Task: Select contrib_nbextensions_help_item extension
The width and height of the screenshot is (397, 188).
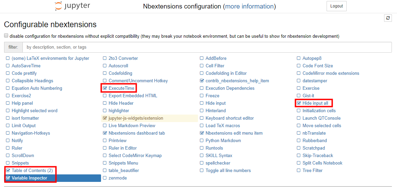Action: [237, 81]
